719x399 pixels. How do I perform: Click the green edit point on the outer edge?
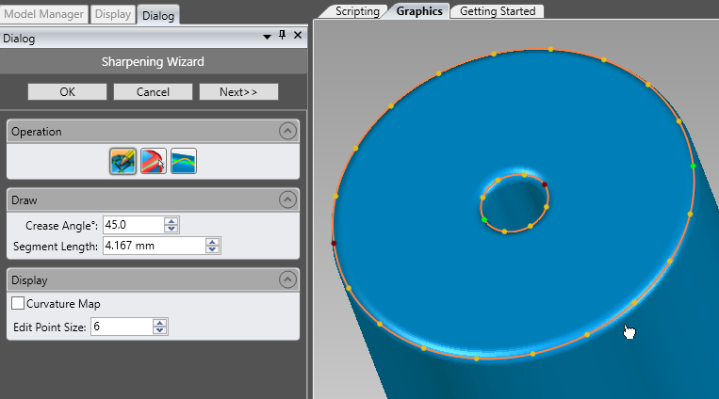click(693, 166)
